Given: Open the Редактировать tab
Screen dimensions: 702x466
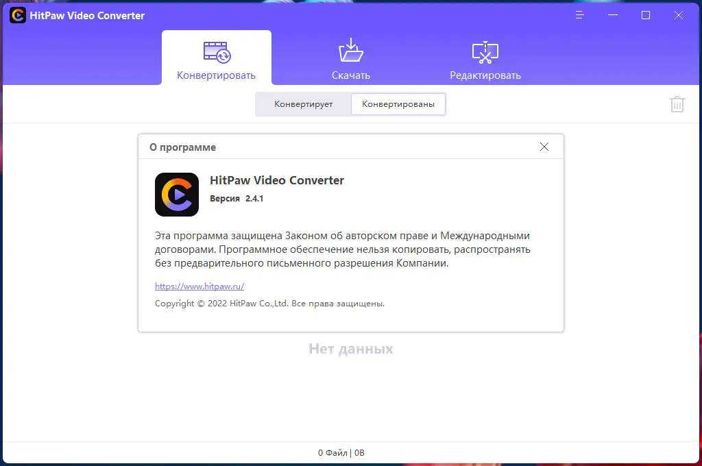Looking at the screenshot, I should pos(485,75).
